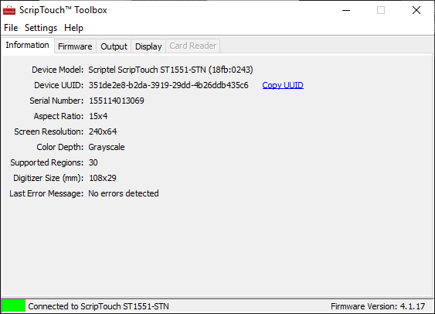435x314 pixels.
Task: Switch to the Output tab
Action: pos(114,46)
